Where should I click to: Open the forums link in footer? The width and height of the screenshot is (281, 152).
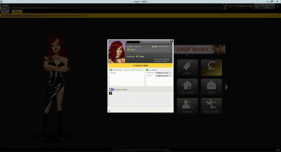(x=166, y=150)
